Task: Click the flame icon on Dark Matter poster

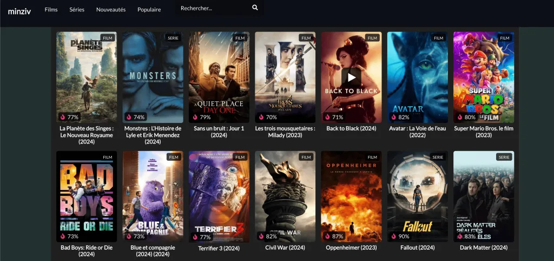Action: tap(460, 236)
